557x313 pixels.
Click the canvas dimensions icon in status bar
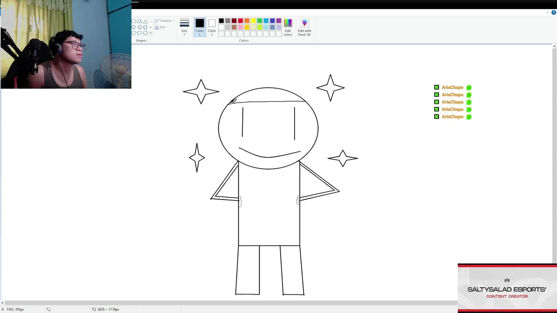[94, 309]
